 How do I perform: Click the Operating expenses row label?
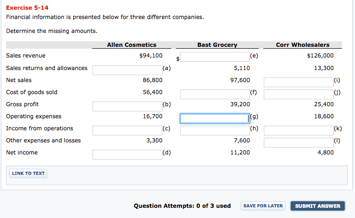point(34,116)
